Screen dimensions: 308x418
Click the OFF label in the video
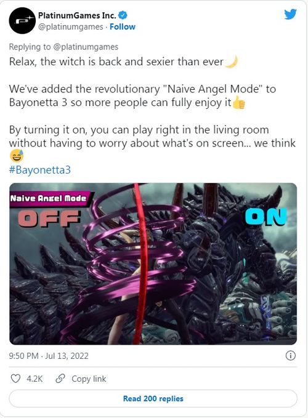click(50, 218)
